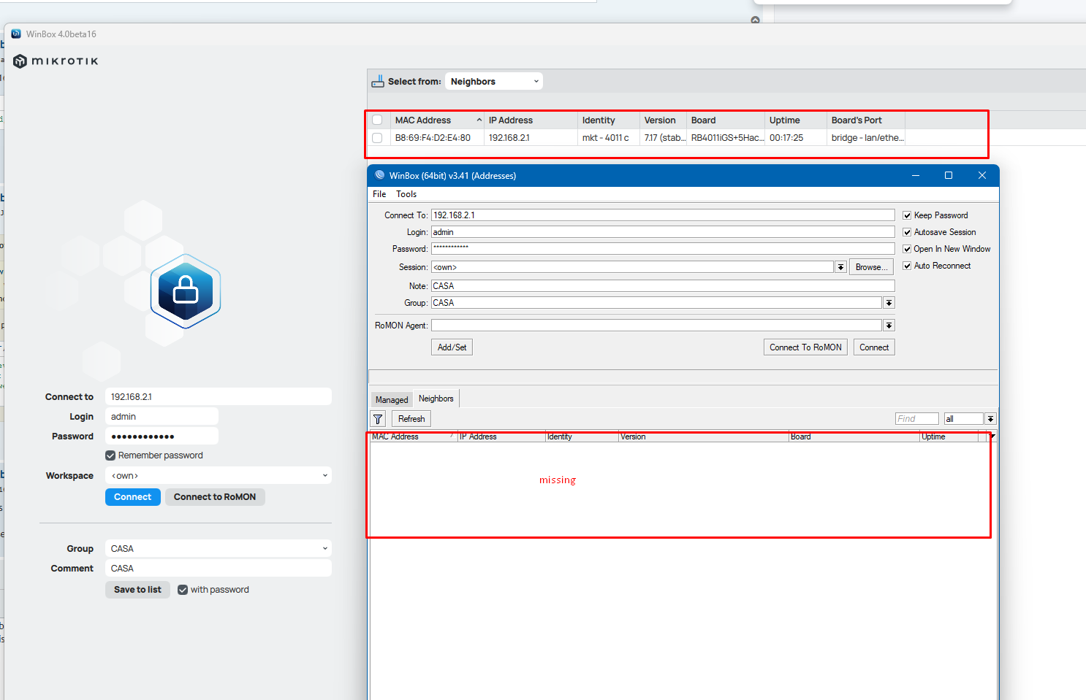Image resolution: width=1086 pixels, height=700 pixels.
Task: Toggle the 'with password' checkbox
Action: pyautogui.click(x=183, y=590)
